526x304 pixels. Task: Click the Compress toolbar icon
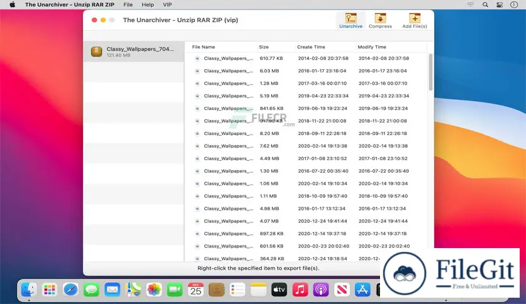point(380,21)
